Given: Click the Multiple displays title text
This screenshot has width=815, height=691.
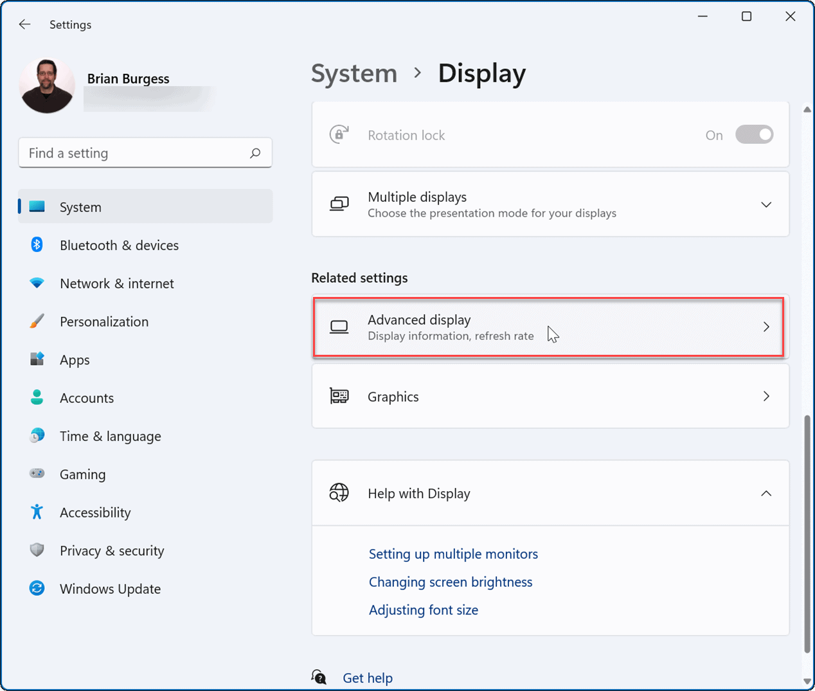Looking at the screenshot, I should (x=417, y=197).
